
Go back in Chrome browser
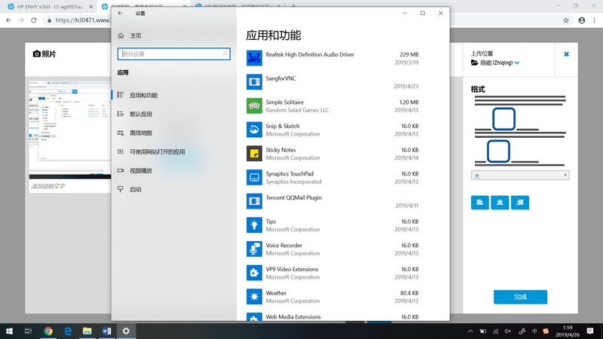pyautogui.click(x=8, y=20)
